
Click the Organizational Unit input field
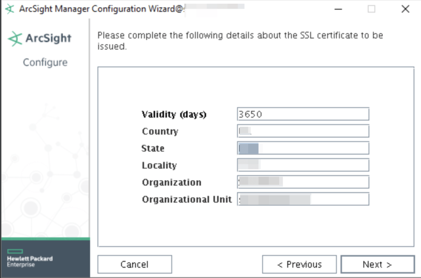pos(302,199)
